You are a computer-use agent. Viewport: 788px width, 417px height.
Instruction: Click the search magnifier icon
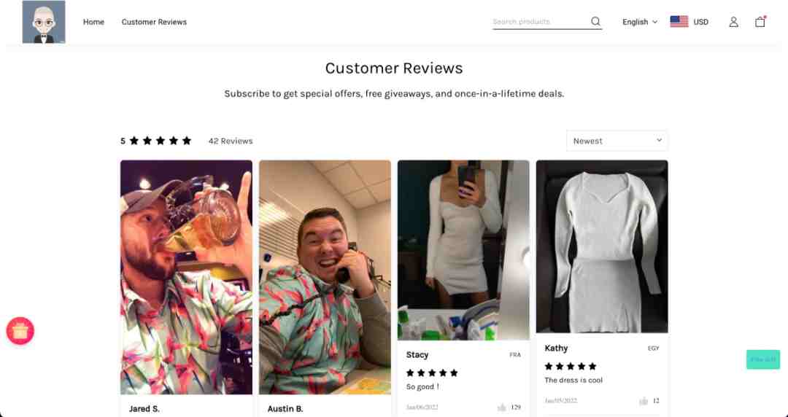pyautogui.click(x=595, y=22)
